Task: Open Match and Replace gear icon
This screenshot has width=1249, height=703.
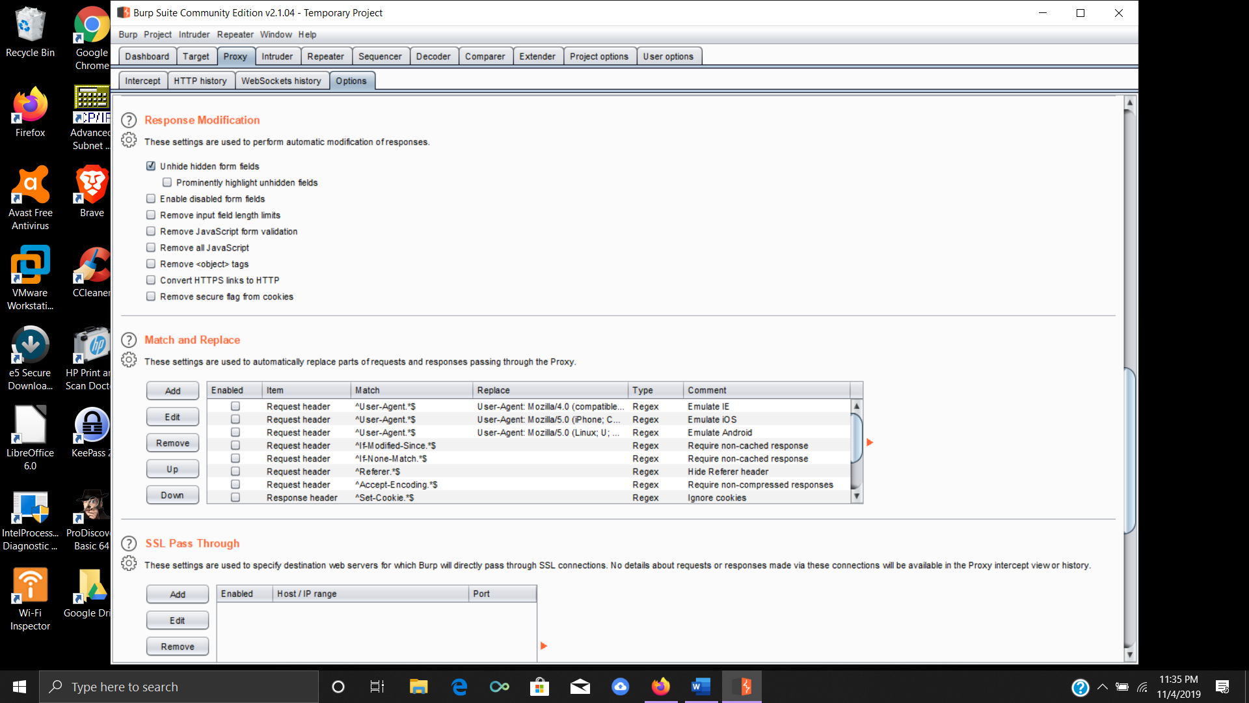Action: (129, 360)
